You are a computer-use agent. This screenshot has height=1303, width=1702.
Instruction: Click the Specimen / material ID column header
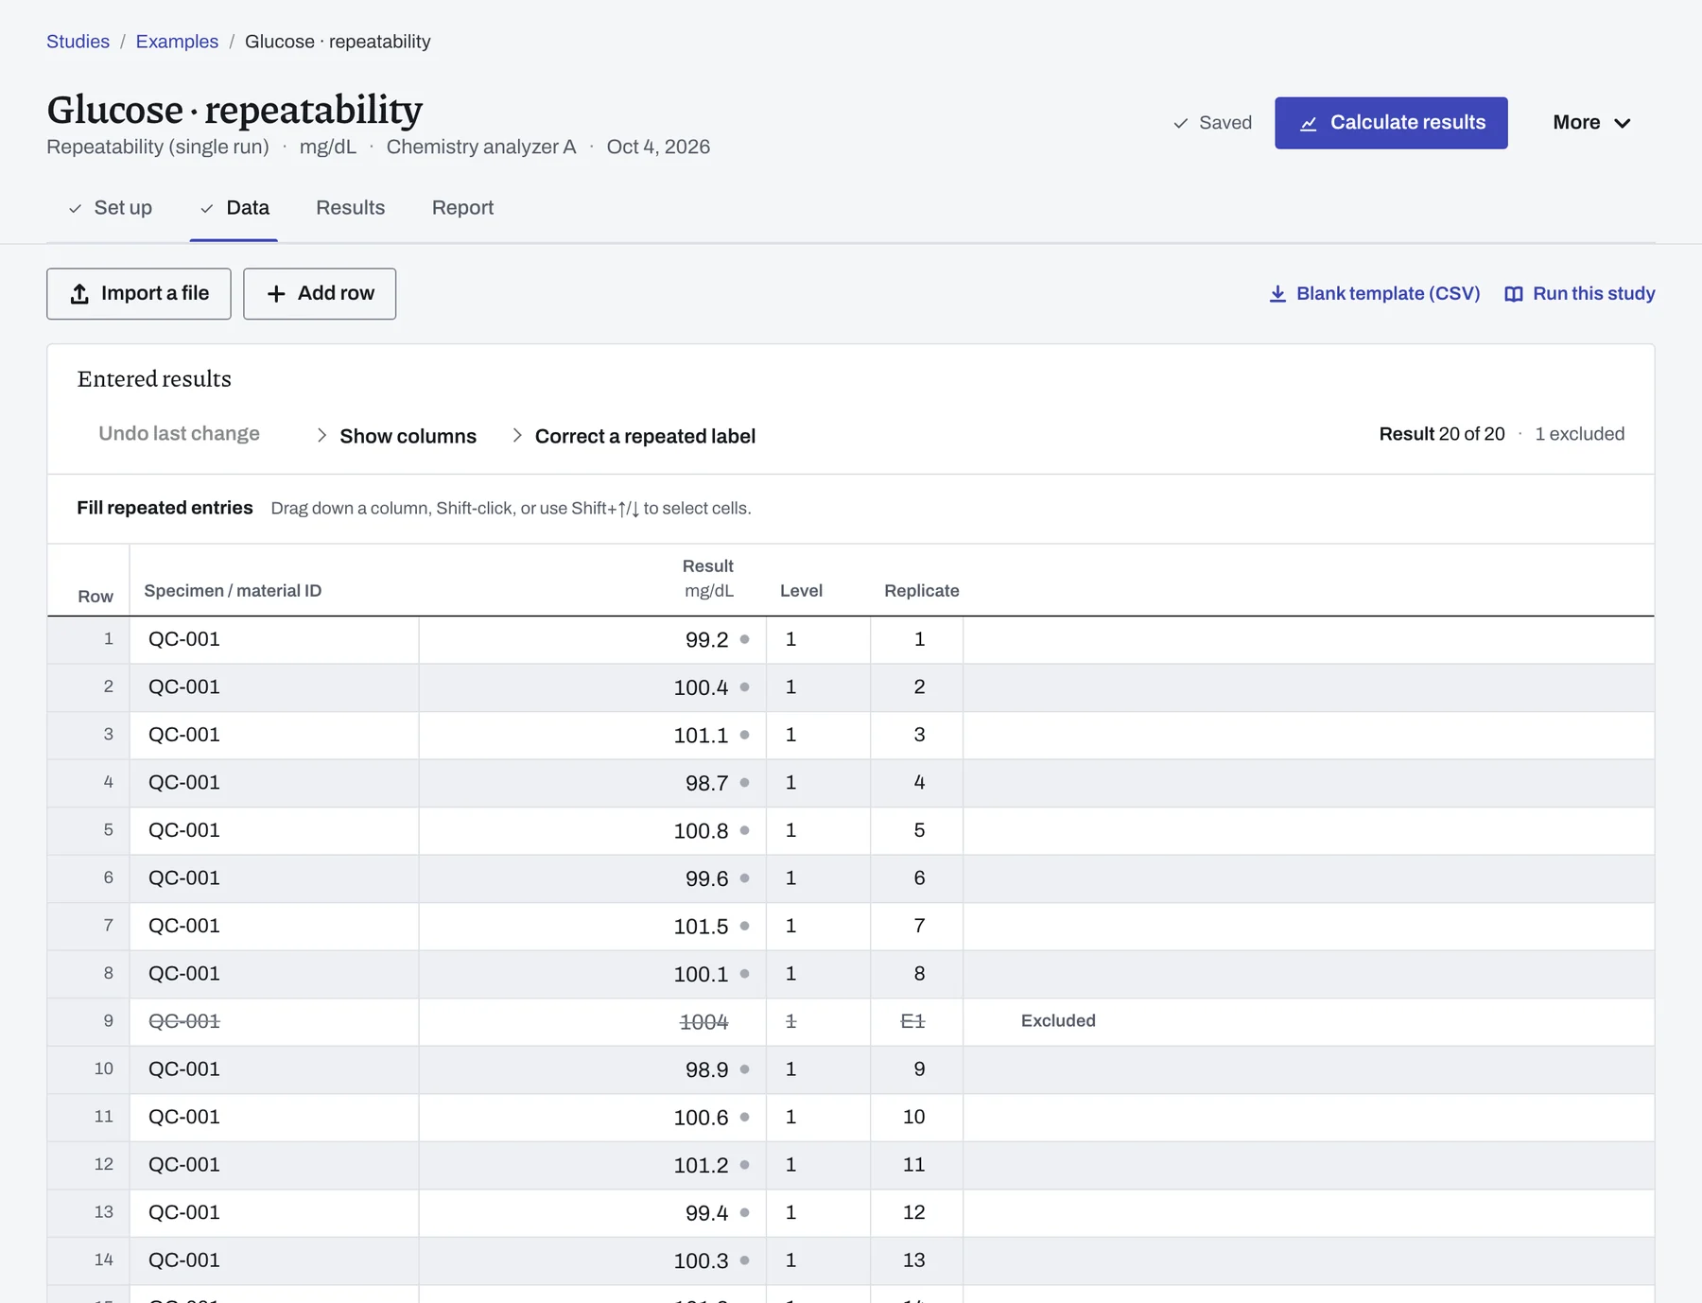click(x=233, y=591)
